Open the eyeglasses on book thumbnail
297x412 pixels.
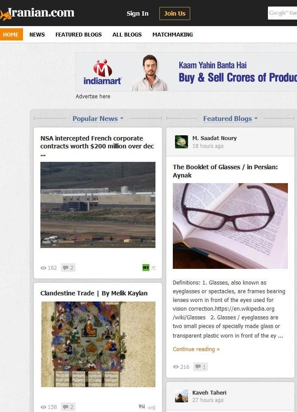pyautogui.click(x=230, y=226)
